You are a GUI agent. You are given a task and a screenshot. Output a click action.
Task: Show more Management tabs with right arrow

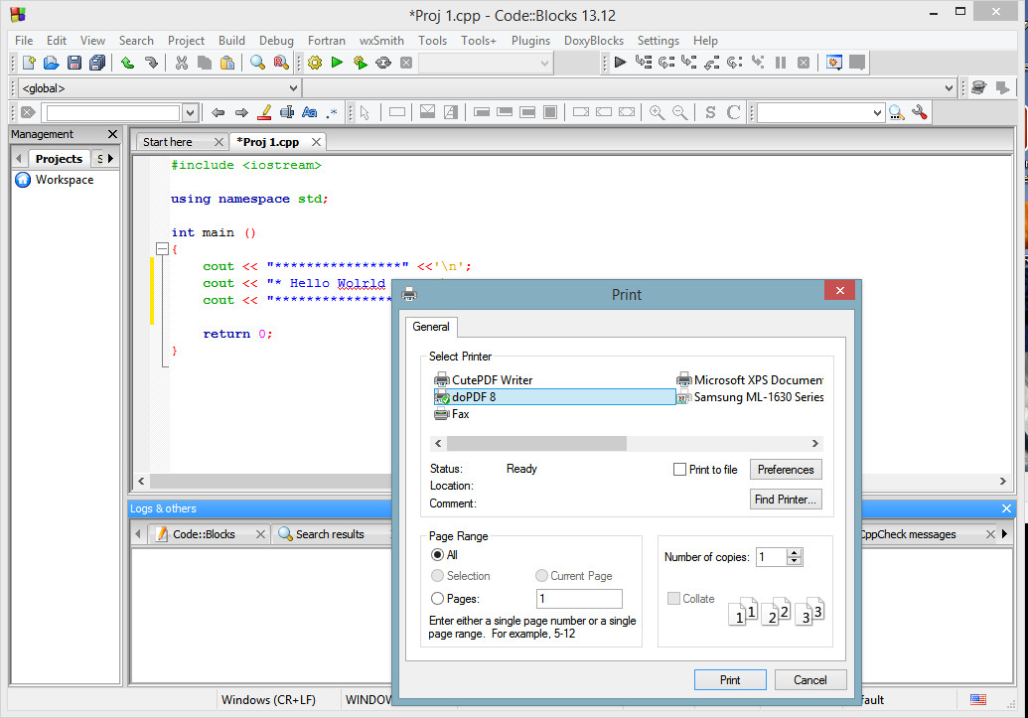coord(111,159)
